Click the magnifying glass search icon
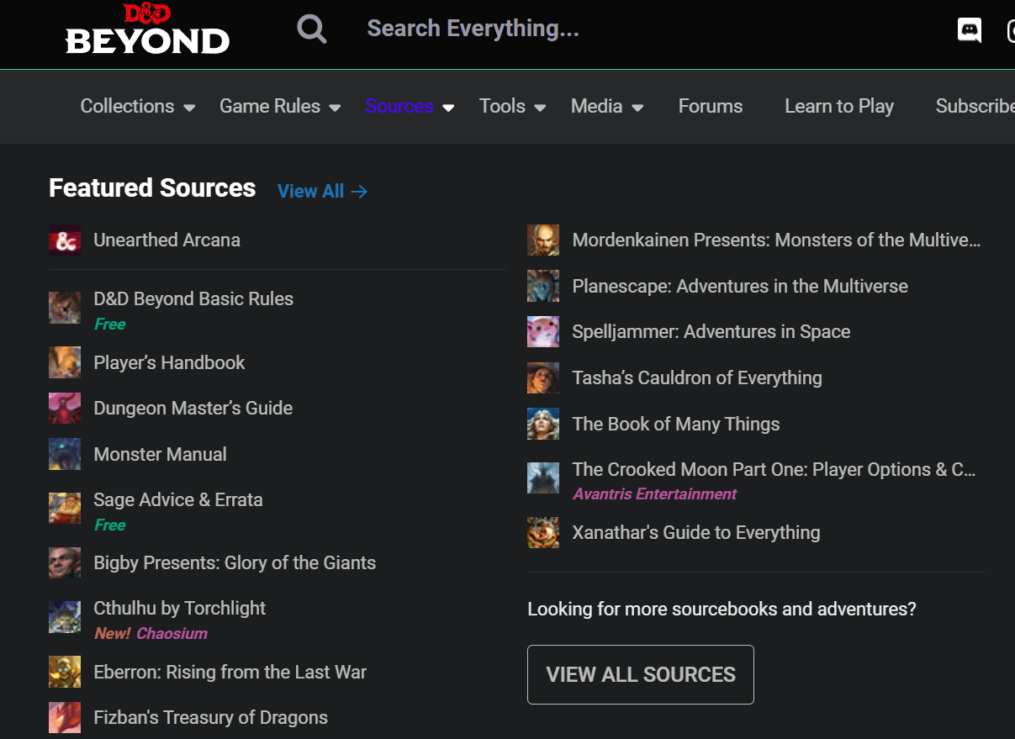This screenshot has width=1015, height=739. tap(312, 29)
